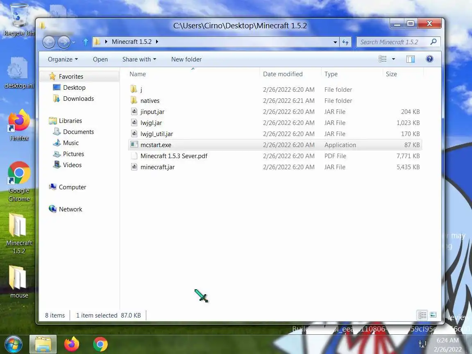Image resolution: width=472 pixels, height=354 pixels.
Task: Toggle the preview pane icon
Action: click(410, 59)
